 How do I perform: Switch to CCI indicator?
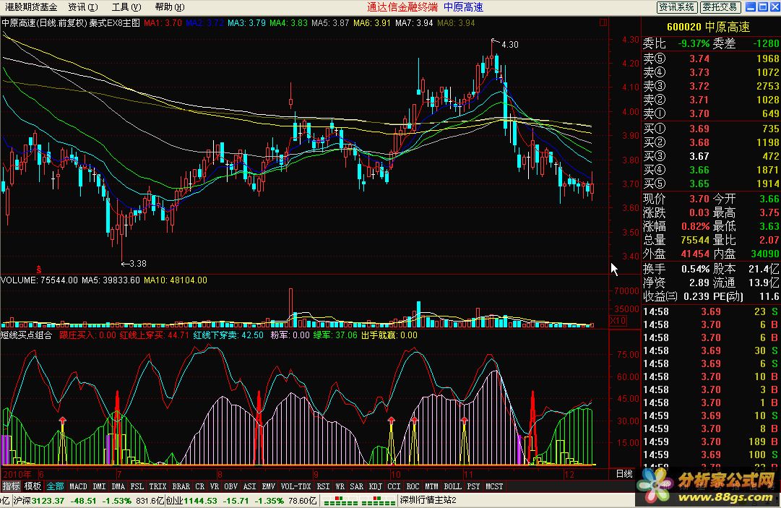(394, 486)
